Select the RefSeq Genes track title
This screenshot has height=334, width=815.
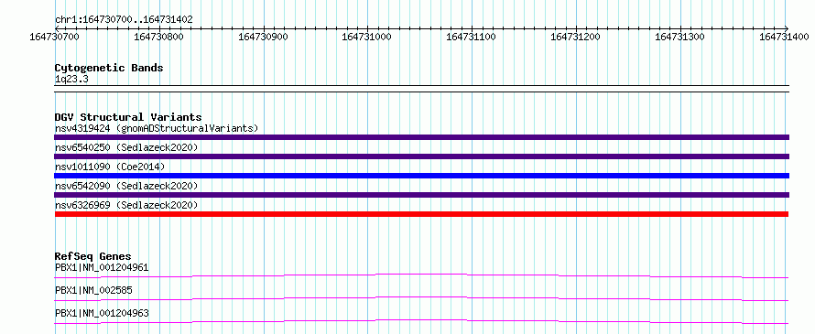tap(93, 256)
